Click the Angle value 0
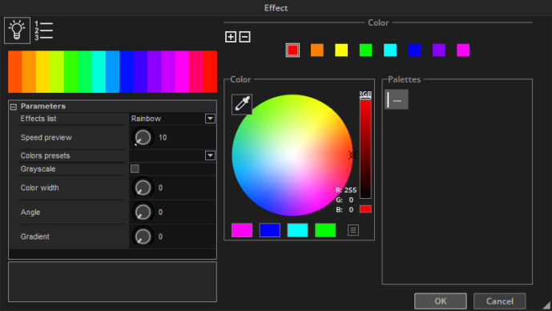This screenshot has width=552, height=311. tap(160, 212)
